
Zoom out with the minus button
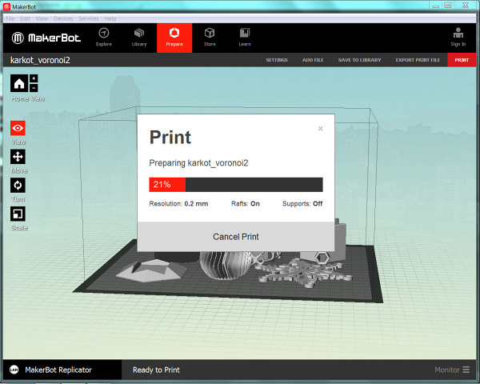coord(34,88)
